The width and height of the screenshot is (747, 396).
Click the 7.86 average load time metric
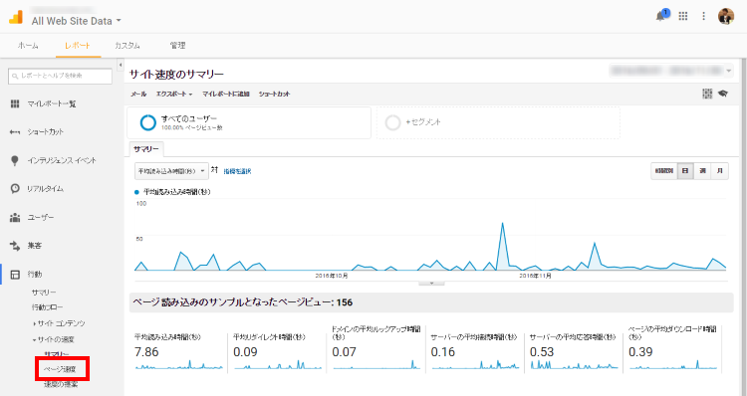(146, 352)
